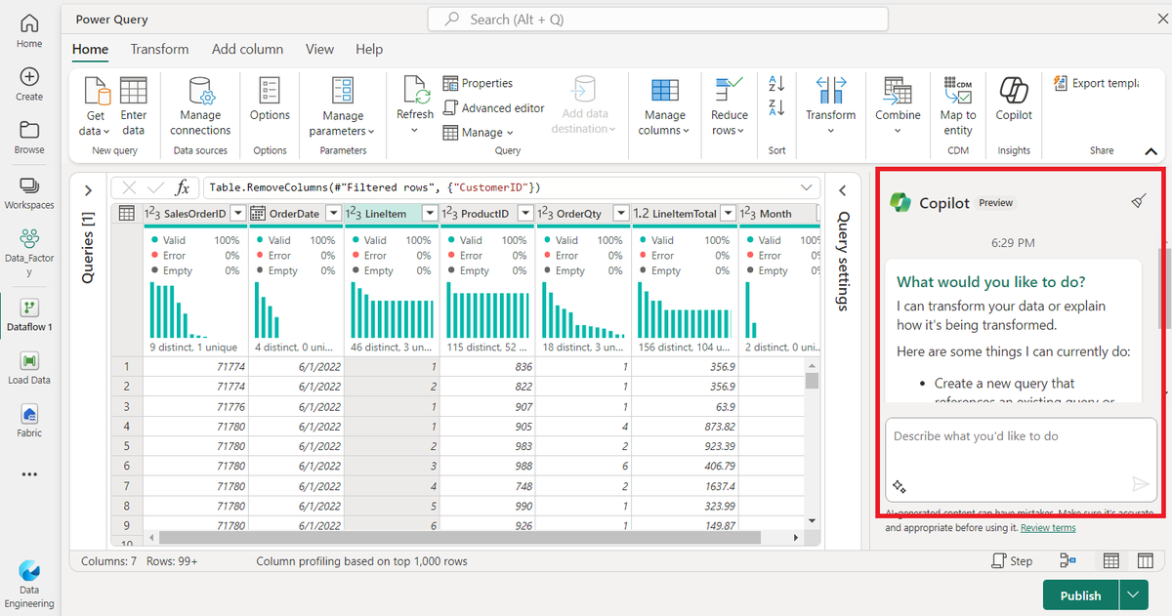1172x616 pixels.
Task: Click the Copilot send arrow
Action: click(1140, 484)
